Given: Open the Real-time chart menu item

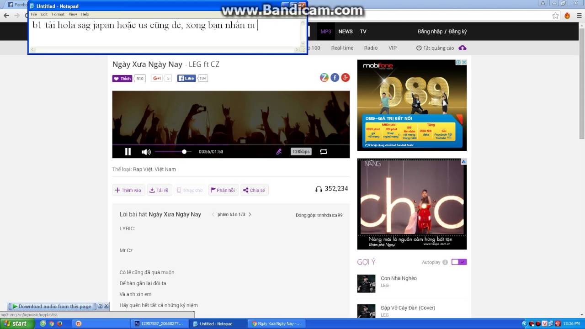Looking at the screenshot, I should click(342, 48).
